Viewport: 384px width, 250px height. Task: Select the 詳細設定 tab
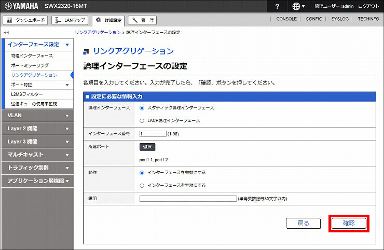[108, 20]
